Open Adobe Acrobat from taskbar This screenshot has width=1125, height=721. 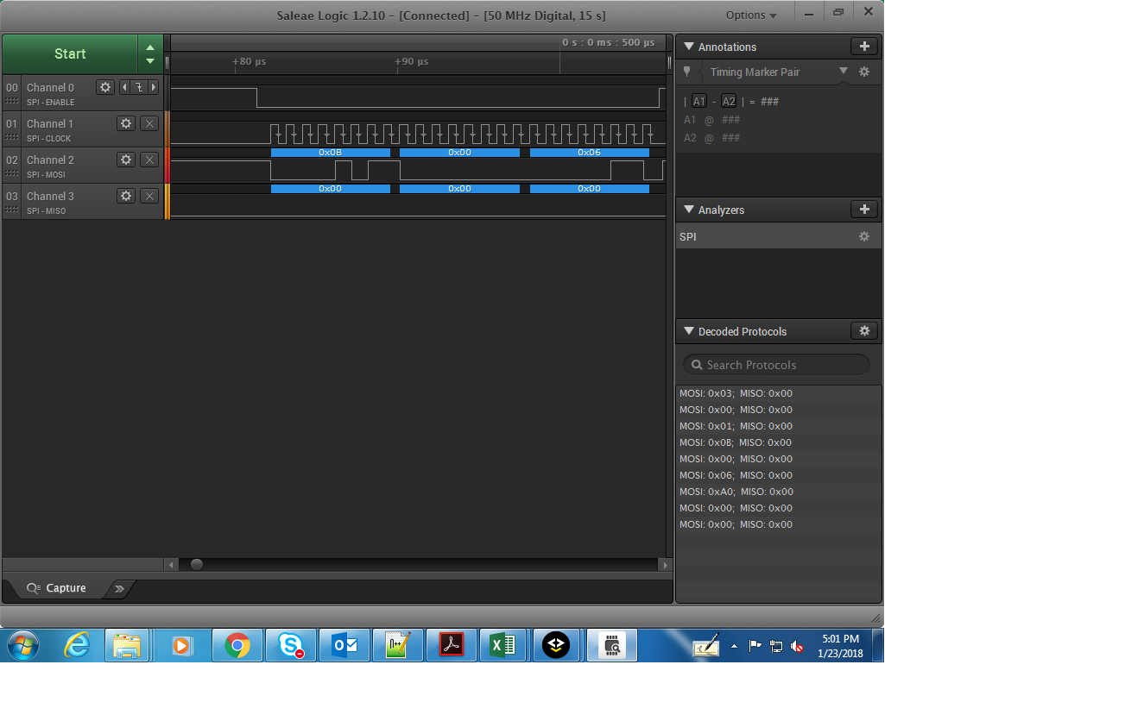[452, 645]
